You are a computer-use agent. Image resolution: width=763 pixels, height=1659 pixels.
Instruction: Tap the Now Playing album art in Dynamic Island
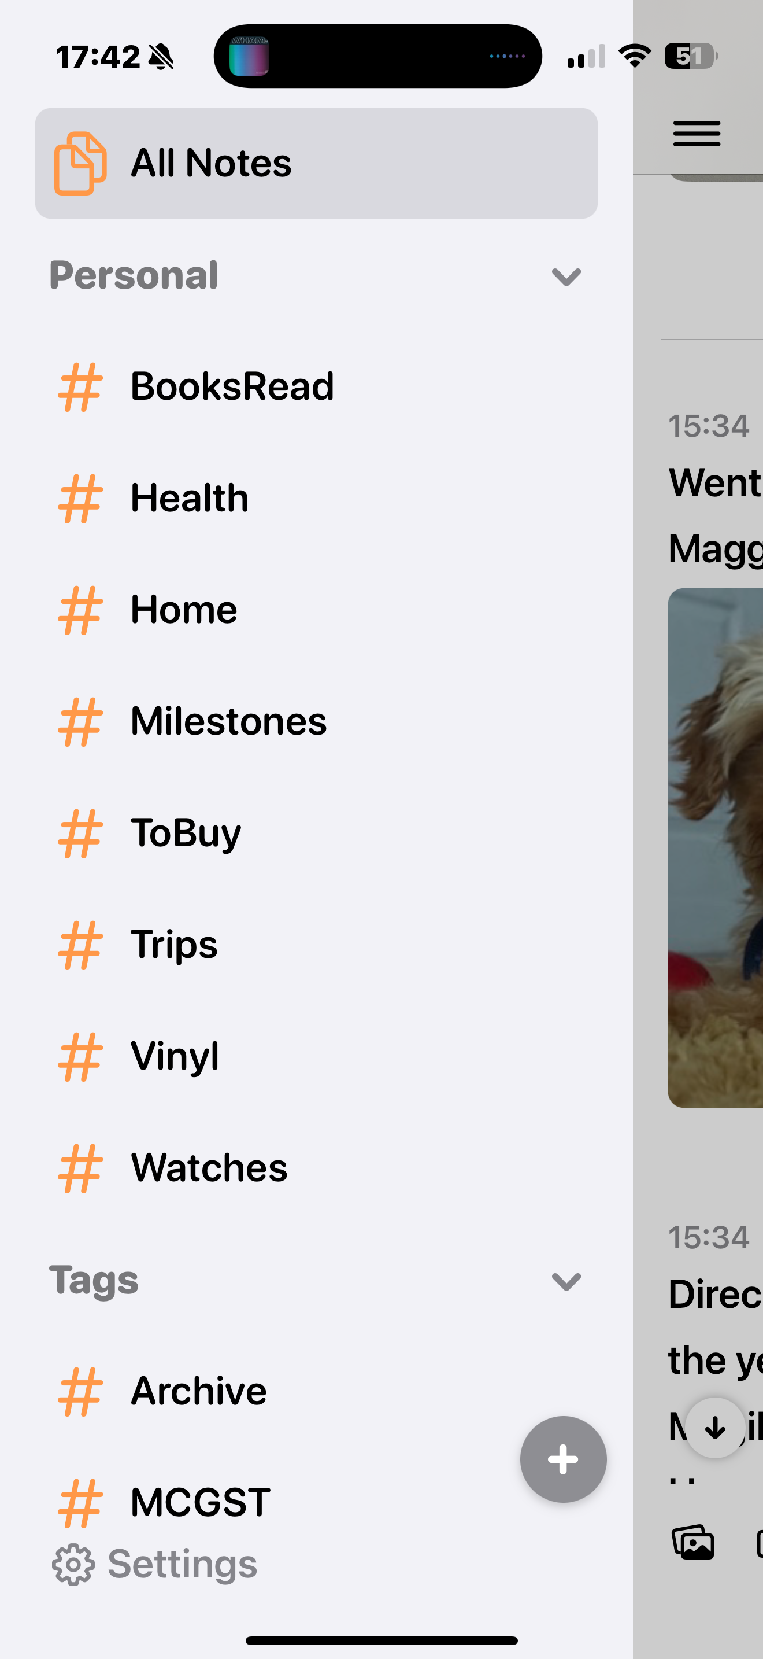(x=249, y=56)
